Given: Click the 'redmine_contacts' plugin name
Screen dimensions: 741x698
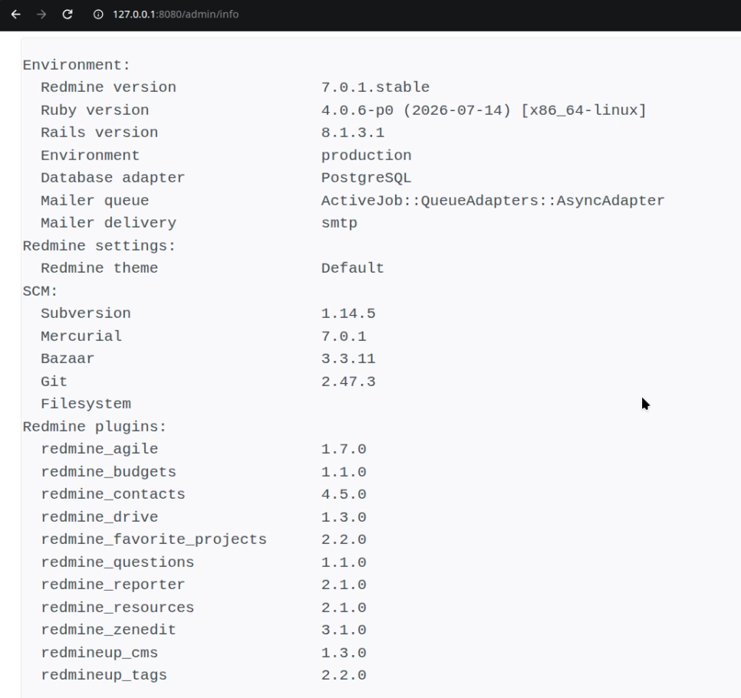Looking at the screenshot, I should (x=113, y=494).
